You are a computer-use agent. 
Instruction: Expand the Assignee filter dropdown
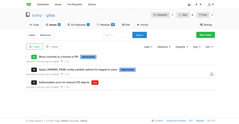[x=182, y=47]
